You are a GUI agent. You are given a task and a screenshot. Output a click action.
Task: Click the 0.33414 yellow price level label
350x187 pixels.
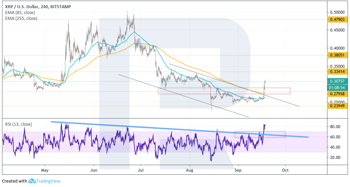pos(337,72)
